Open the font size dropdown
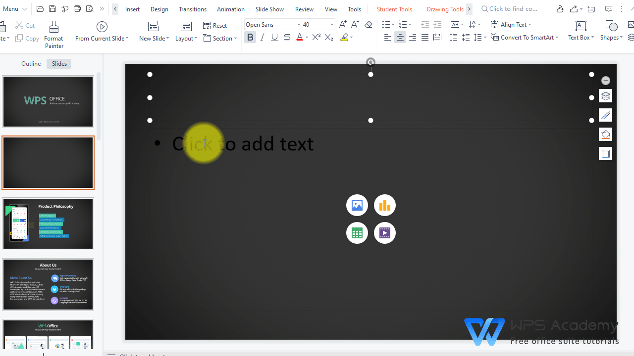This screenshot has width=634, height=356. (332, 24)
